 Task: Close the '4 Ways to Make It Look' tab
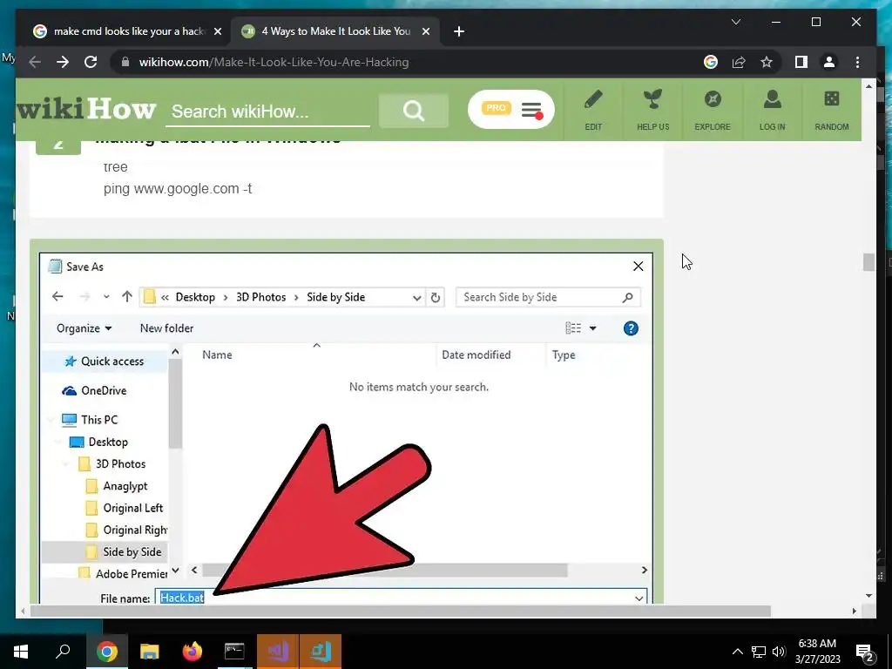pos(425,31)
